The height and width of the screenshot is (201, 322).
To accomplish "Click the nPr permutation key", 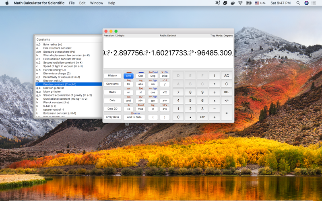I will pyautogui.click(x=140, y=101).
